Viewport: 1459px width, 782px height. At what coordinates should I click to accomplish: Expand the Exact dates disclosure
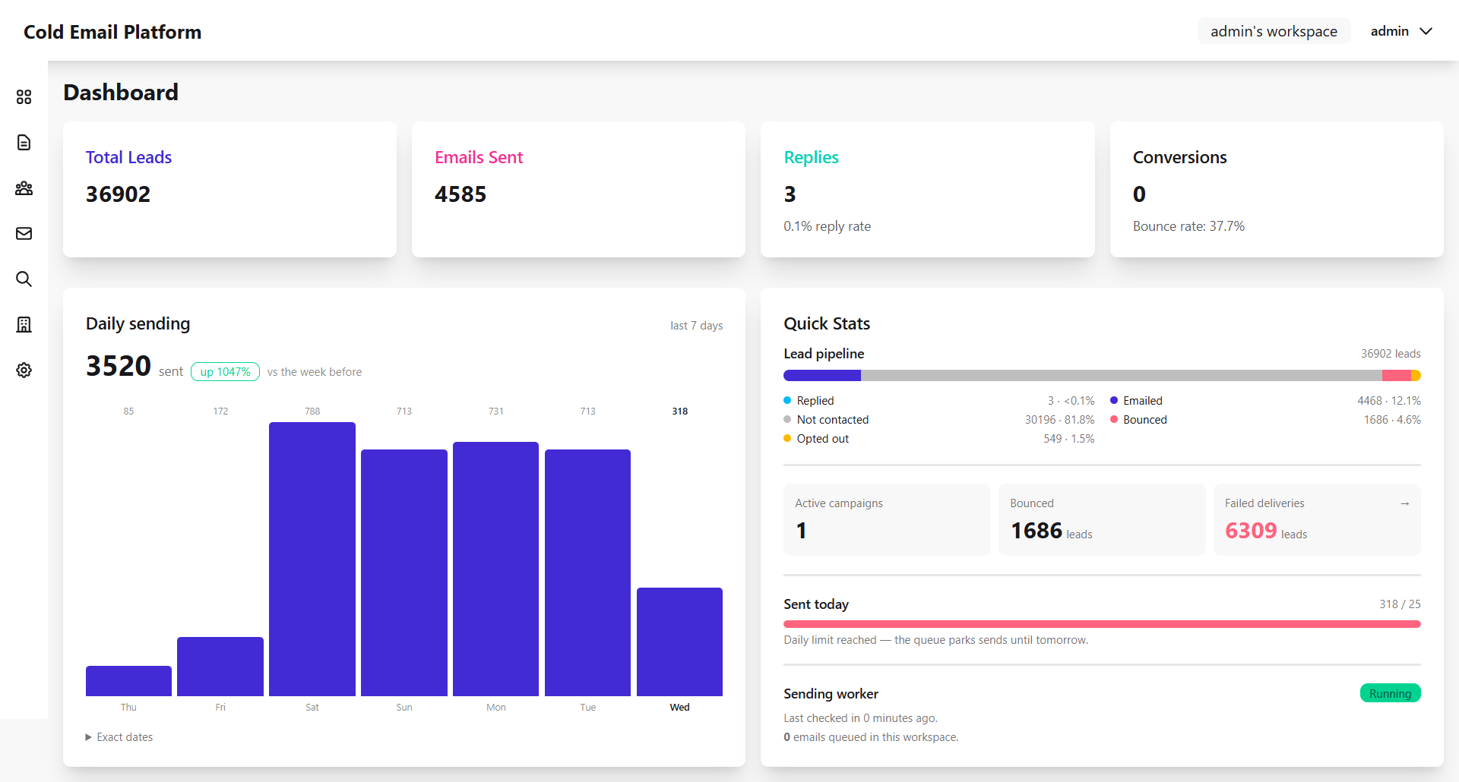pyautogui.click(x=119, y=737)
